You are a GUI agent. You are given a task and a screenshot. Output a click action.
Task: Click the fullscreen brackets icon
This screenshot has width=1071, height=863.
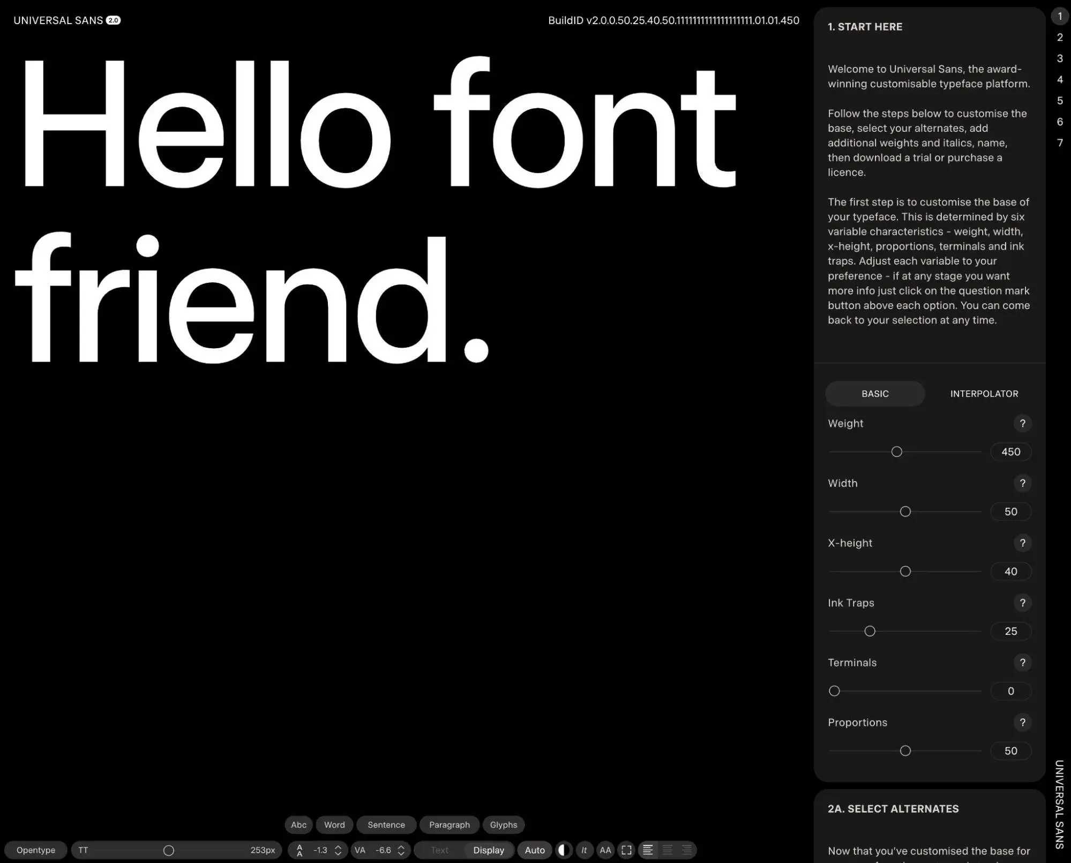(x=626, y=850)
